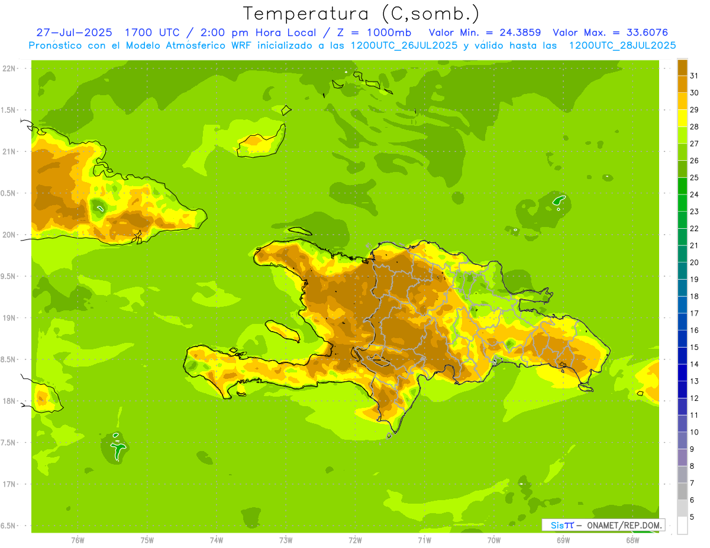This screenshot has width=710, height=548.
Task: Click the colorbar label "20"
Action: 695,262
